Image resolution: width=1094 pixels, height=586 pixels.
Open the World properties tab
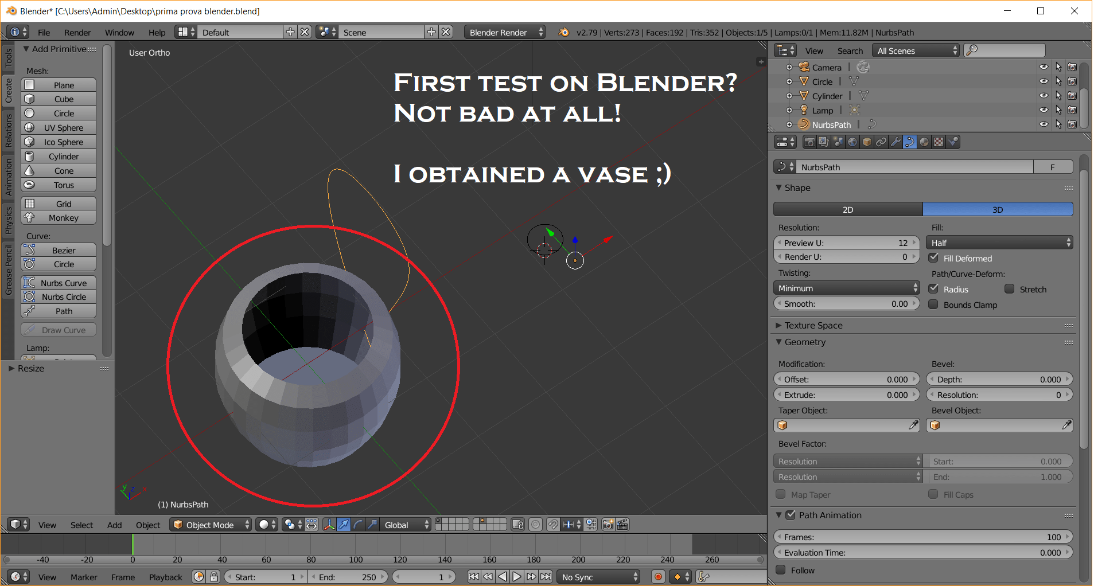(852, 142)
